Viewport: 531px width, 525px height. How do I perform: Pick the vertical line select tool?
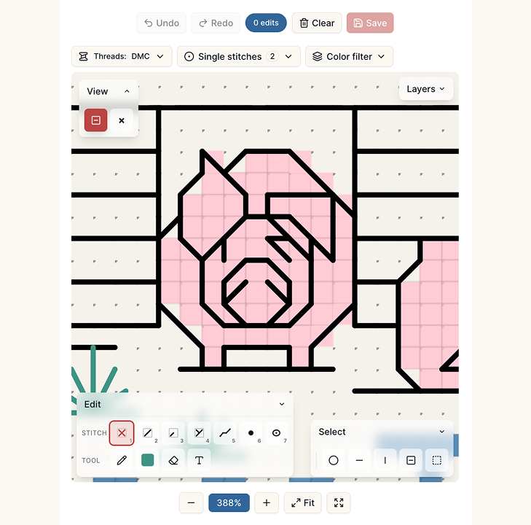click(x=385, y=460)
